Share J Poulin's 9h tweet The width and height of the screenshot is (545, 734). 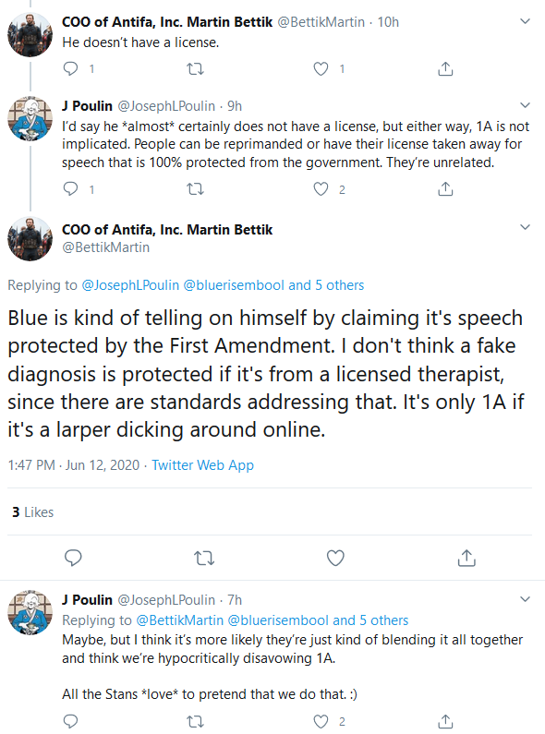[445, 188]
